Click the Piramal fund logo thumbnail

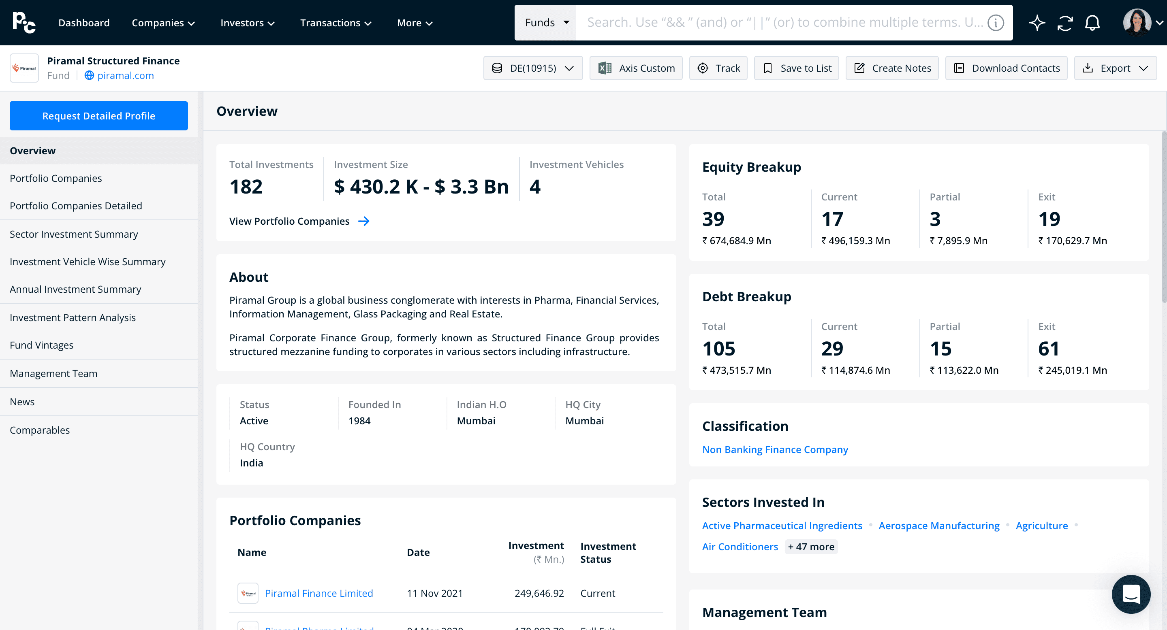click(24, 68)
